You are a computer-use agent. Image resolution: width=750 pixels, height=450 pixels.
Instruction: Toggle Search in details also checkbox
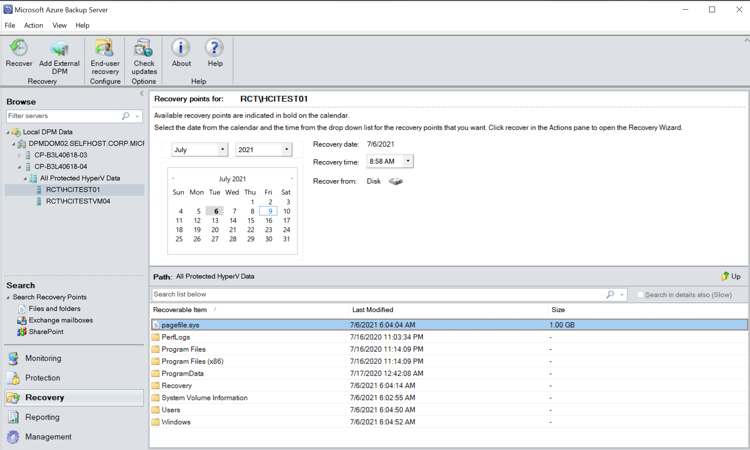pos(641,294)
